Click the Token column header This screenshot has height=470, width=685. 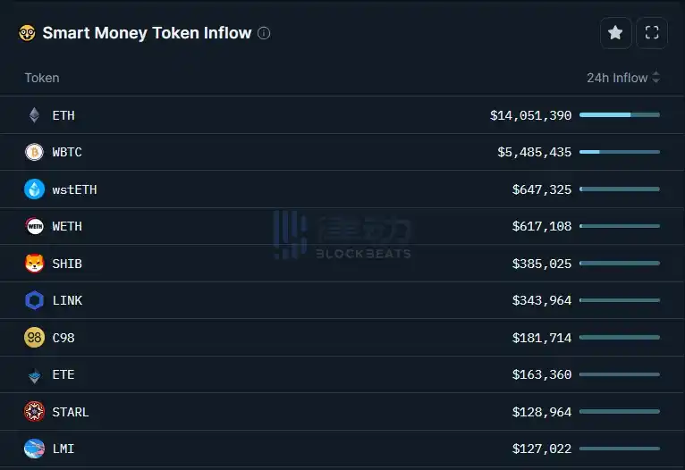click(42, 78)
